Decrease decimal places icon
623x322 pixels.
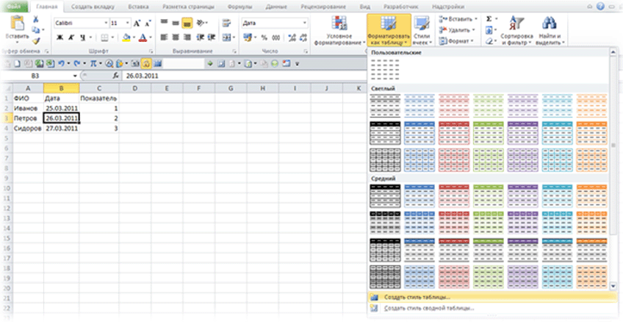coord(303,37)
